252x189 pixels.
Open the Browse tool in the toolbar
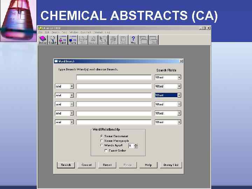coord(43,40)
